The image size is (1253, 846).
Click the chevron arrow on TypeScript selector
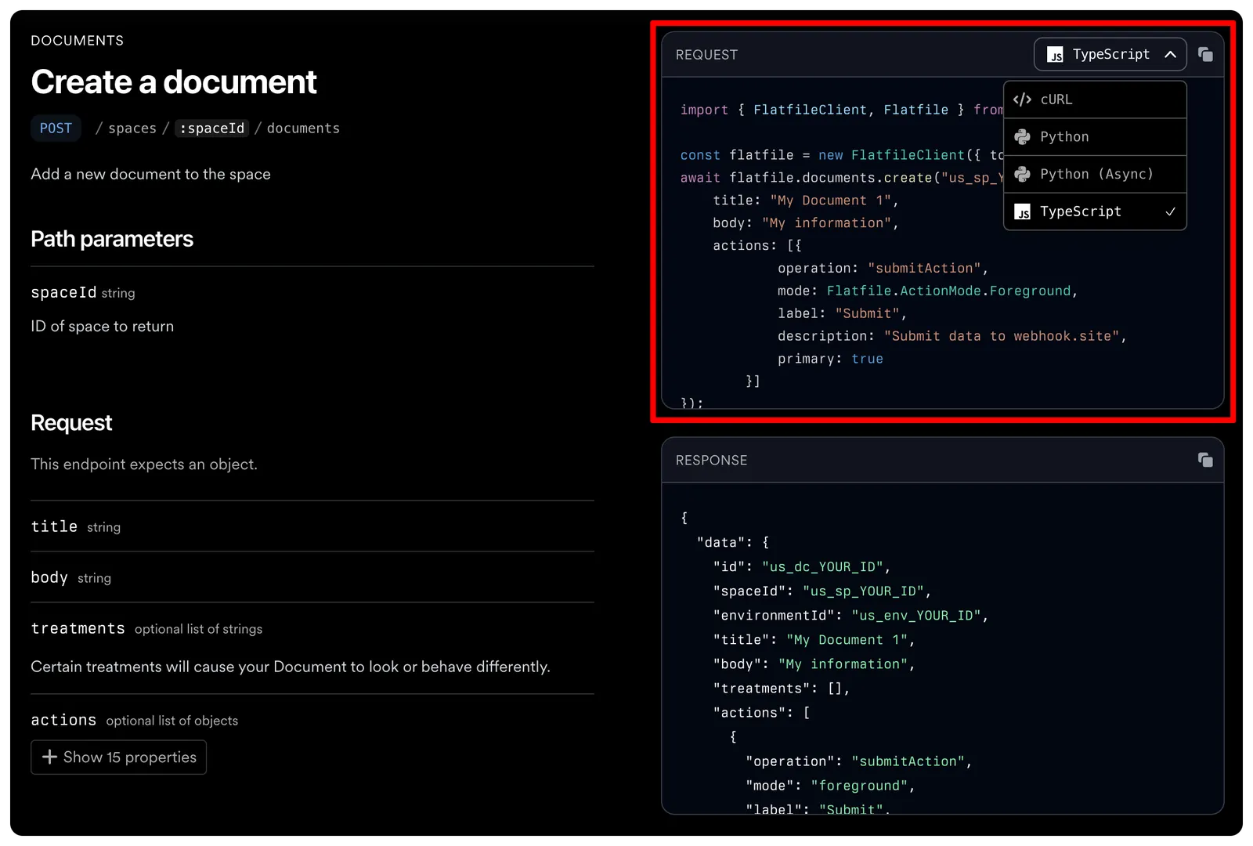tap(1170, 54)
